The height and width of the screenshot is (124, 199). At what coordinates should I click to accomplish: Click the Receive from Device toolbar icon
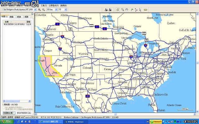[110, 10]
